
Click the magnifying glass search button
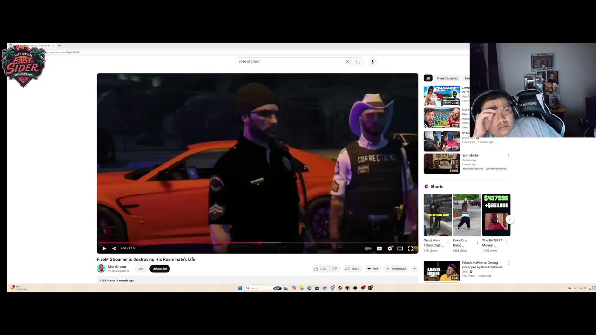point(358,61)
